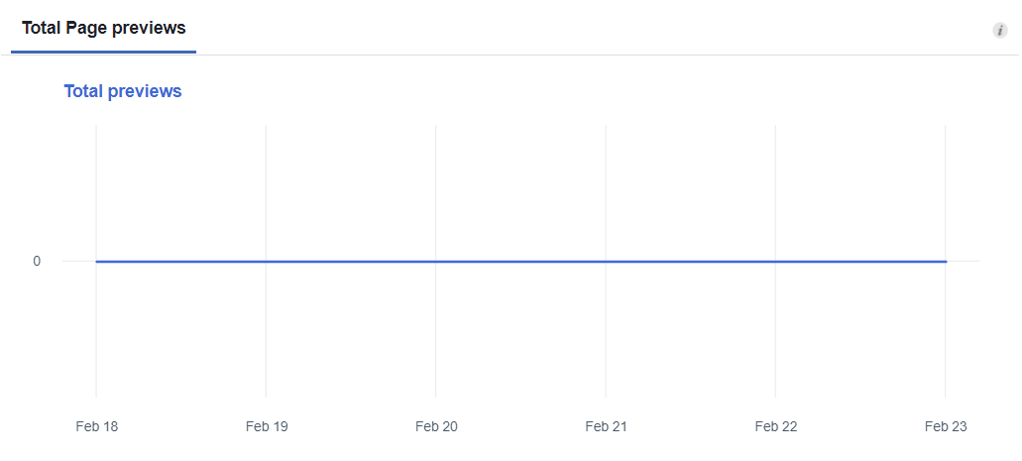Click the Feb 23 date label
1022x461 pixels.
coord(946,426)
